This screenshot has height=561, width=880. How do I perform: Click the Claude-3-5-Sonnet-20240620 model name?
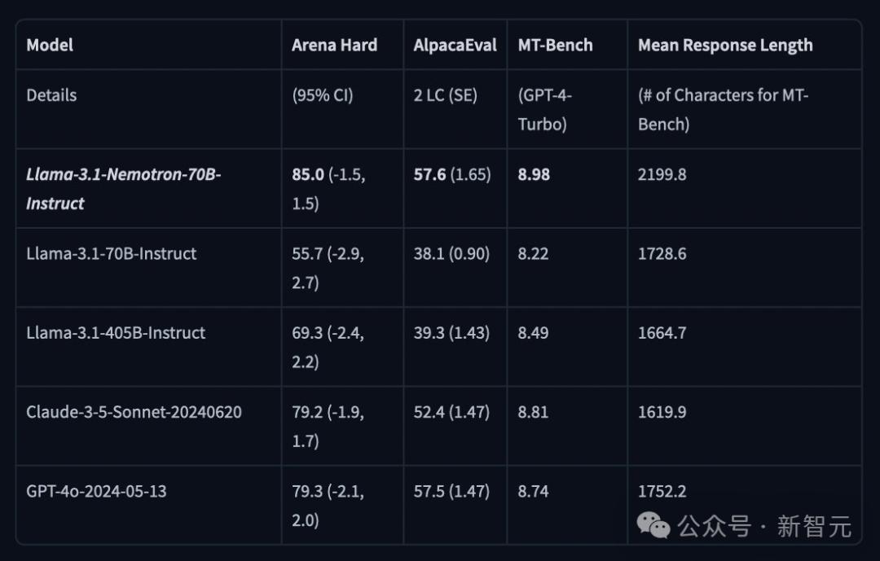click(134, 411)
